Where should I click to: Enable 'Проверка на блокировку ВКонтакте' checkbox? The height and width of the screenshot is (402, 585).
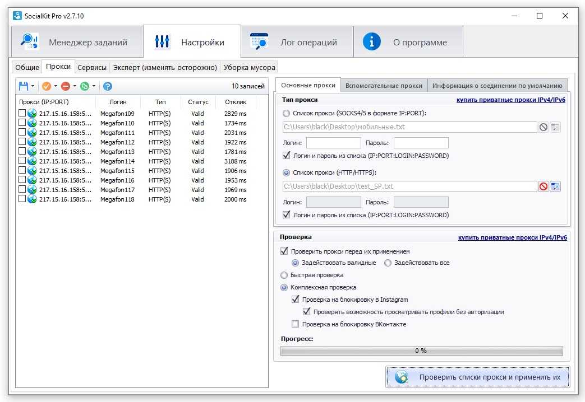tap(296, 324)
